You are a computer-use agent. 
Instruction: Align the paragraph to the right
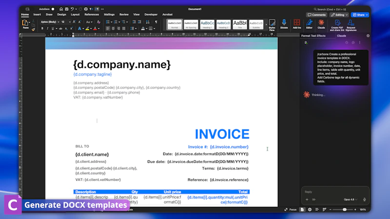click(118, 29)
